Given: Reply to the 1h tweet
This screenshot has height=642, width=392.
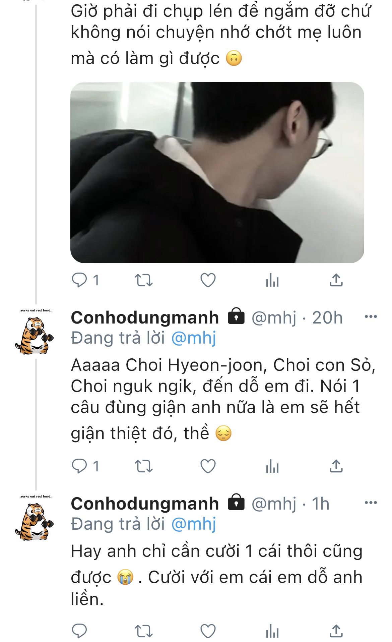Looking at the screenshot, I should (x=80, y=631).
